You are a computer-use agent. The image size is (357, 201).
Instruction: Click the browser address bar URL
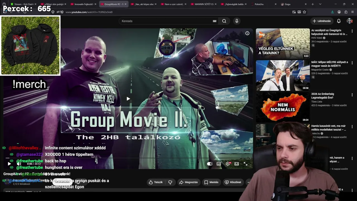[89, 12]
